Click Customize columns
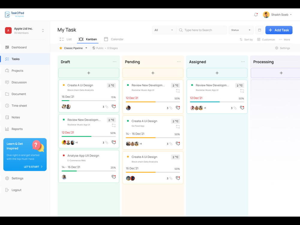This screenshot has width=300, height=225. coord(266,40)
